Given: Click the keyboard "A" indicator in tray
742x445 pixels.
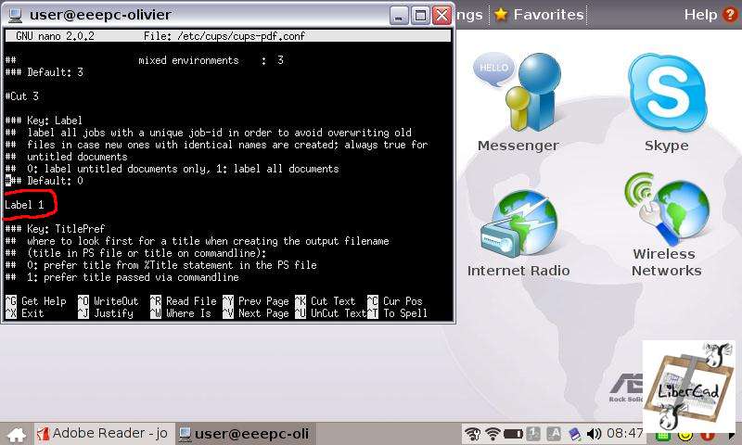Looking at the screenshot, I should point(554,434).
